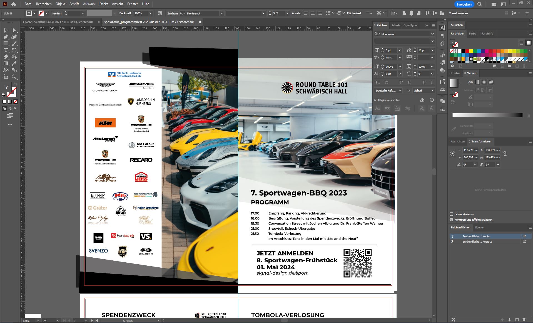This screenshot has width=533, height=323.
Task: Click the 'Absatz:' label link in control bar
Action: (296, 13)
